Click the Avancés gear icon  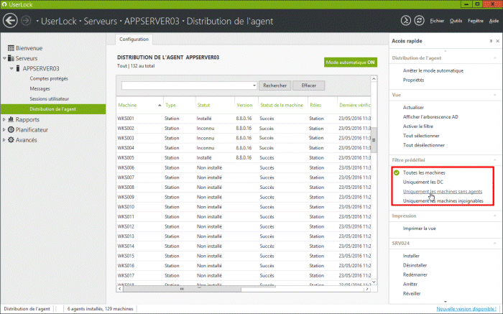coord(11,140)
